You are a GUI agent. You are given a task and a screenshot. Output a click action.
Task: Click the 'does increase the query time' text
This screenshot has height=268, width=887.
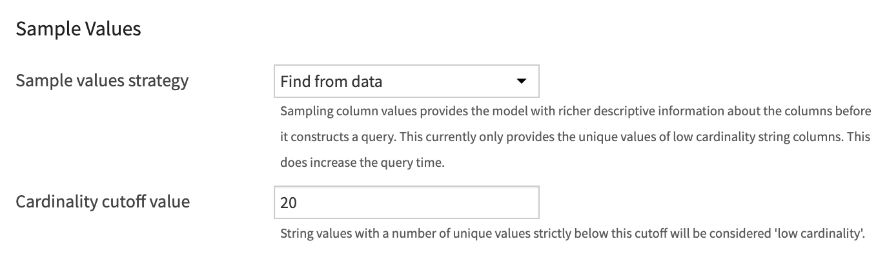(x=362, y=162)
